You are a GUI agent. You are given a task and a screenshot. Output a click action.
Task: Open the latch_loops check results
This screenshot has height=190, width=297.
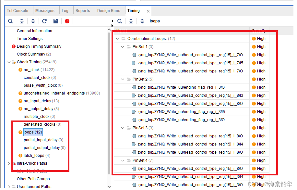click(x=36, y=155)
